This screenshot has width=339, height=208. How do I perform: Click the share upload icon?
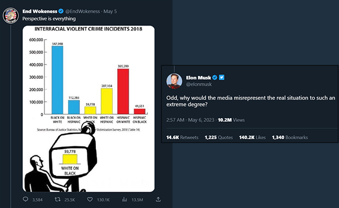[158, 200]
